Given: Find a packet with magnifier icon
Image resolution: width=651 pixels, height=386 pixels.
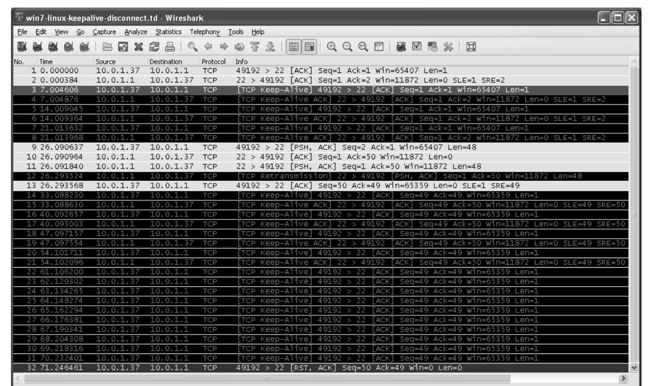Looking at the screenshot, I should 193,47.
